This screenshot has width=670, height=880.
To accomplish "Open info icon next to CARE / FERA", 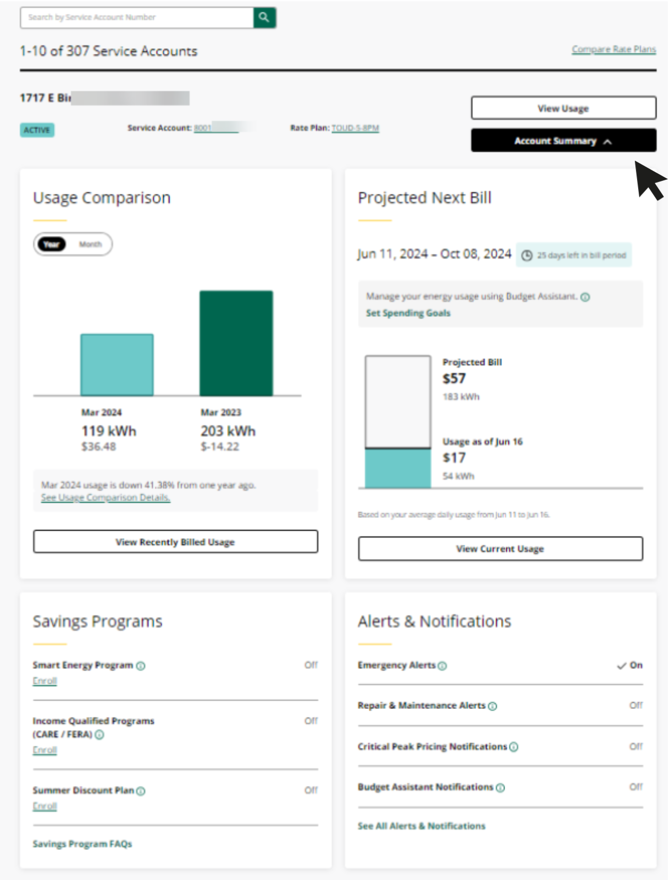I will [x=99, y=735].
